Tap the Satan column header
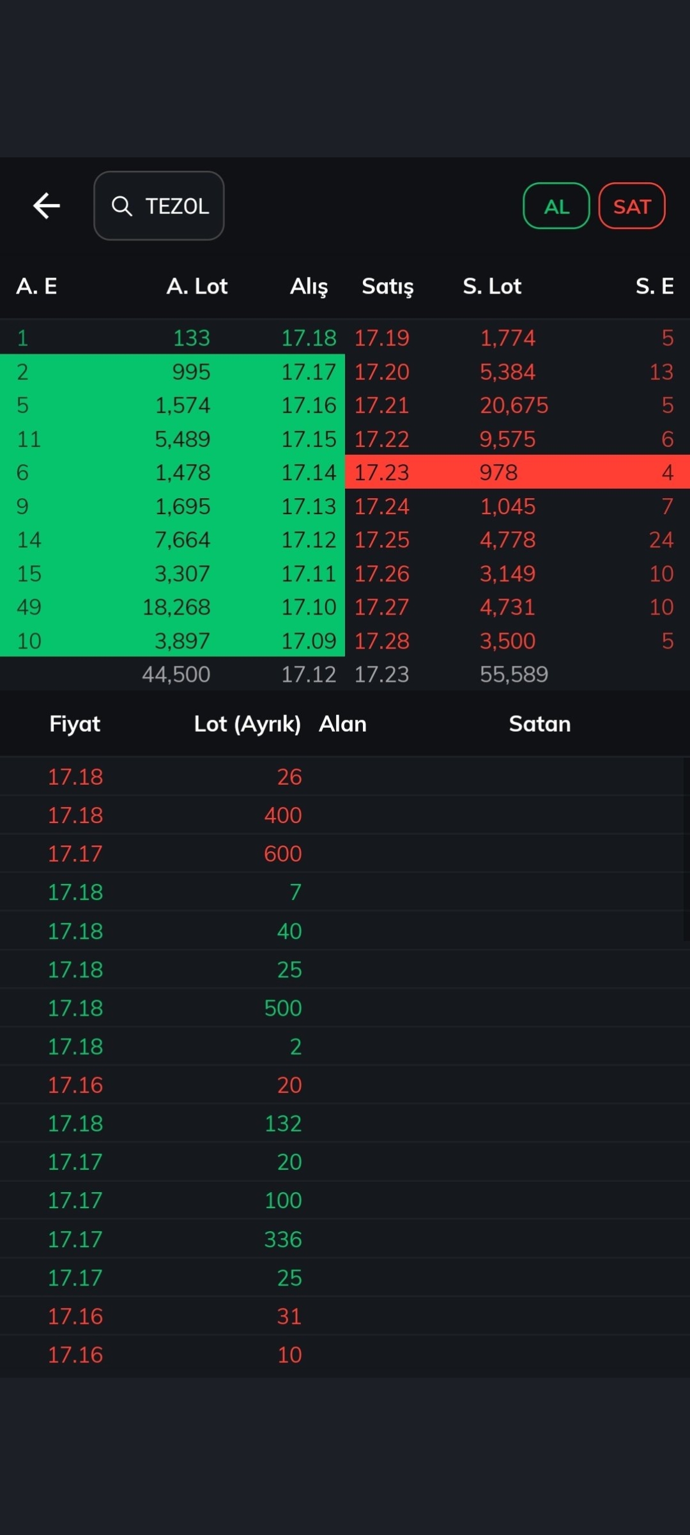The image size is (690, 1535). pyautogui.click(x=540, y=724)
